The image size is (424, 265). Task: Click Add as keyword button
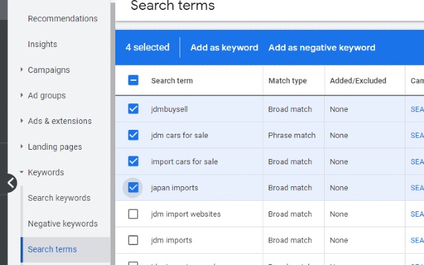pyautogui.click(x=224, y=48)
